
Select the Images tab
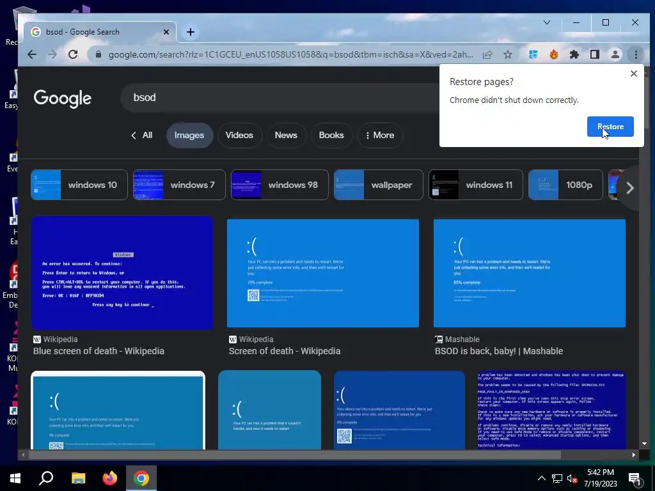pyautogui.click(x=189, y=136)
